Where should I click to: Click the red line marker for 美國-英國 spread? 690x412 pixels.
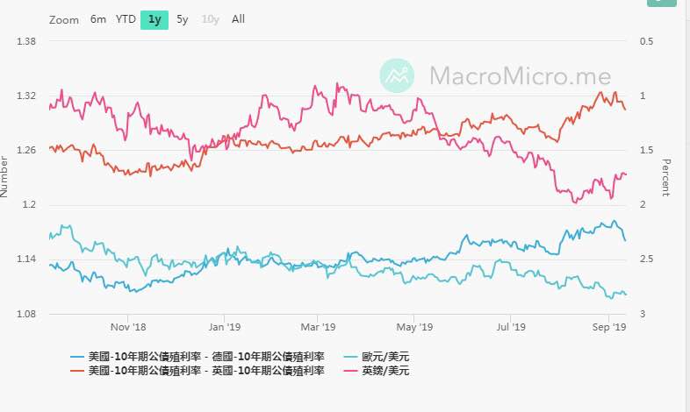pos(77,371)
